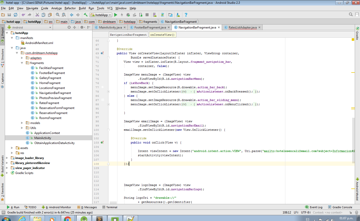Click the Sync Project with Gradle icon
This screenshot has width=360, height=221.
[x=162, y=15]
